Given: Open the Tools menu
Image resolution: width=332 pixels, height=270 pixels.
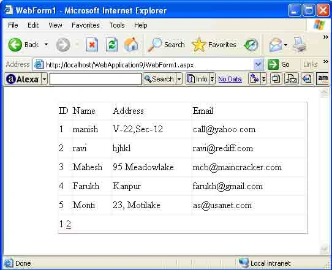Looking at the screenshot, I should (117, 25).
